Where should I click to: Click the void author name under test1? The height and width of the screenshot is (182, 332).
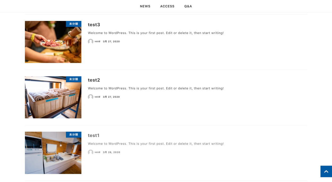click(97, 152)
